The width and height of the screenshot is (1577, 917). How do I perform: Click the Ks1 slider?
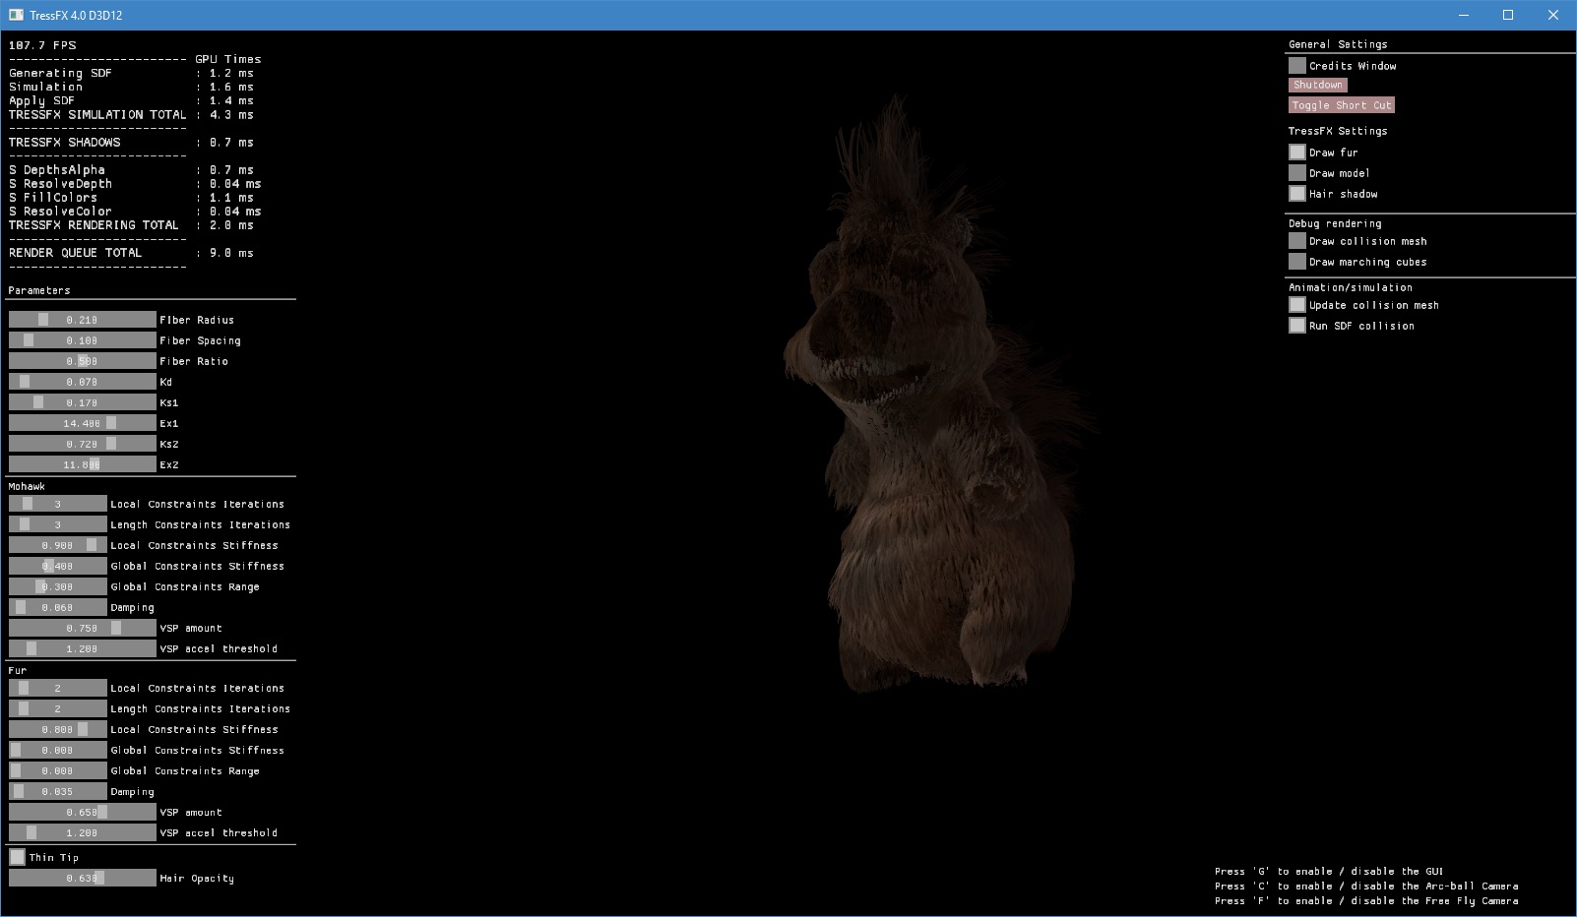click(x=83, y=402)
